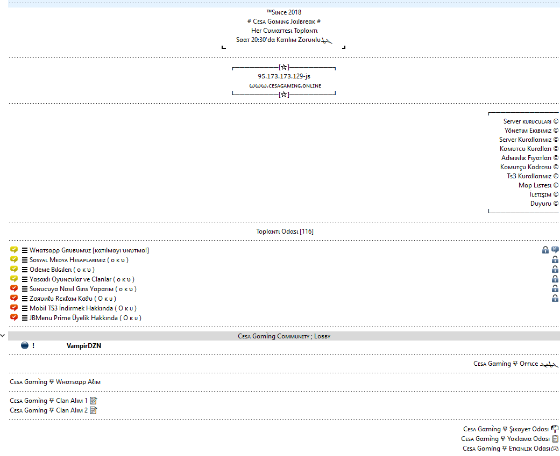Select Ts3 Kurallarımız channel

pos(533,176)
